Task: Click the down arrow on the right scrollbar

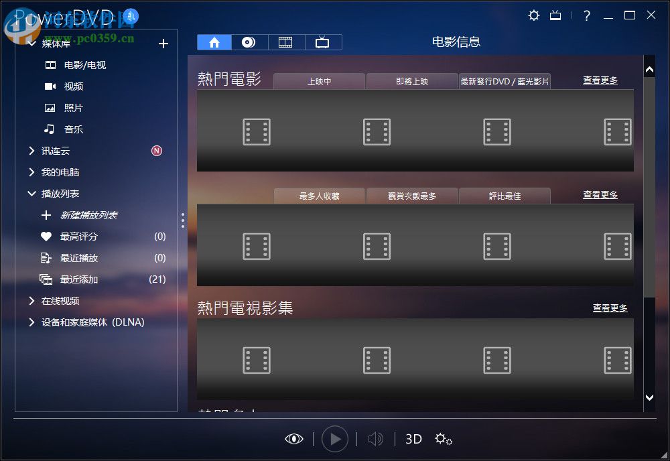Action: pos(649,396)
